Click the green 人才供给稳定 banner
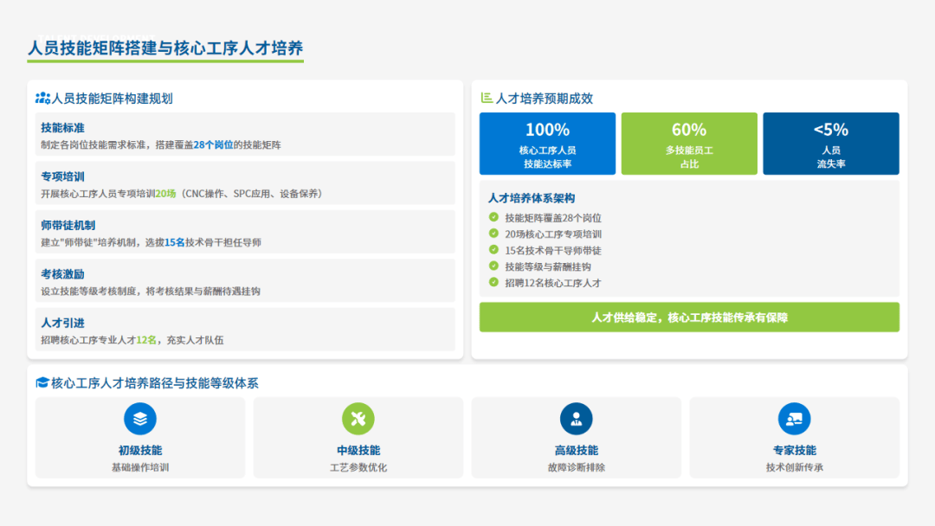The width and height of the screenshot is (935, 526). (689, 318)
